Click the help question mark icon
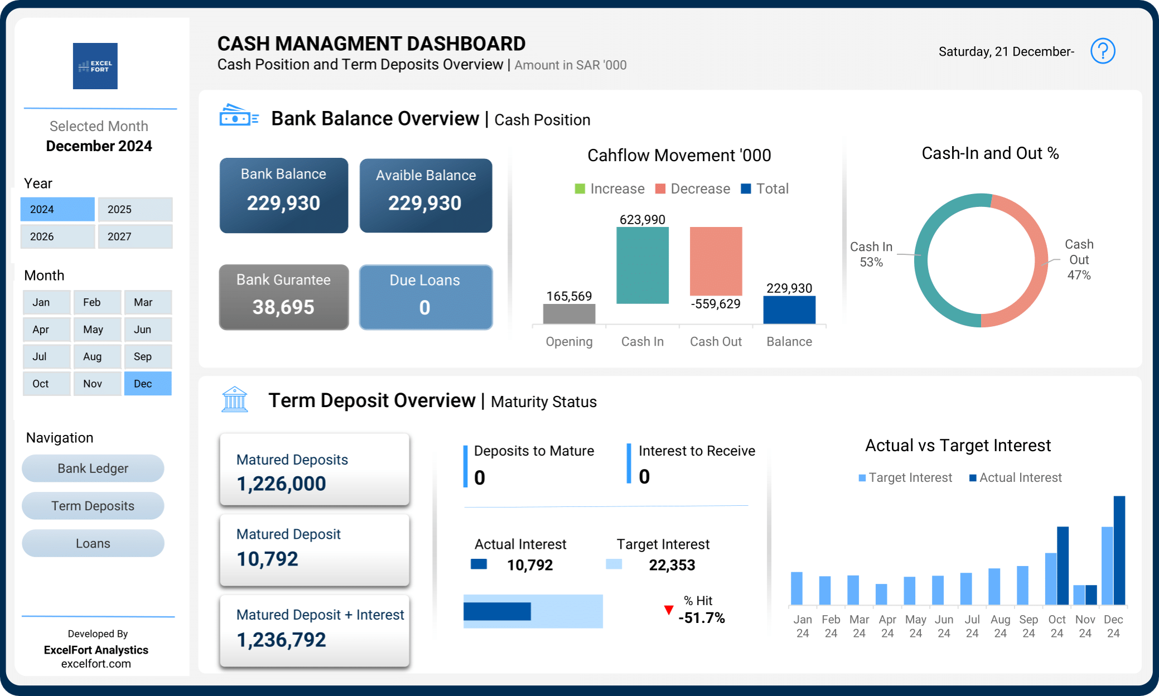The width and height of the screenshot is (1159, 696). pyautogui.click(x=1102, y=51)
